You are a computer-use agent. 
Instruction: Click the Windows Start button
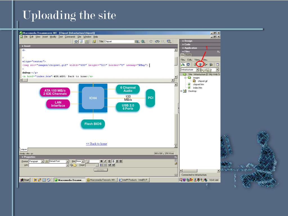pos(25,180)
